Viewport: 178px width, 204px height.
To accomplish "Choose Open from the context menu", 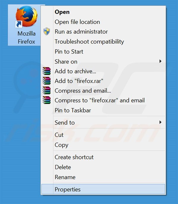I will (103, 12).
